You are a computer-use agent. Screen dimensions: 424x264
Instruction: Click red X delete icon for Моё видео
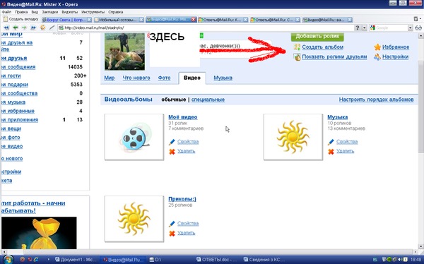coord(172,152)
